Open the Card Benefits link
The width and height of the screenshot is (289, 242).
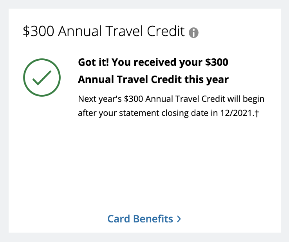(144, 219)
